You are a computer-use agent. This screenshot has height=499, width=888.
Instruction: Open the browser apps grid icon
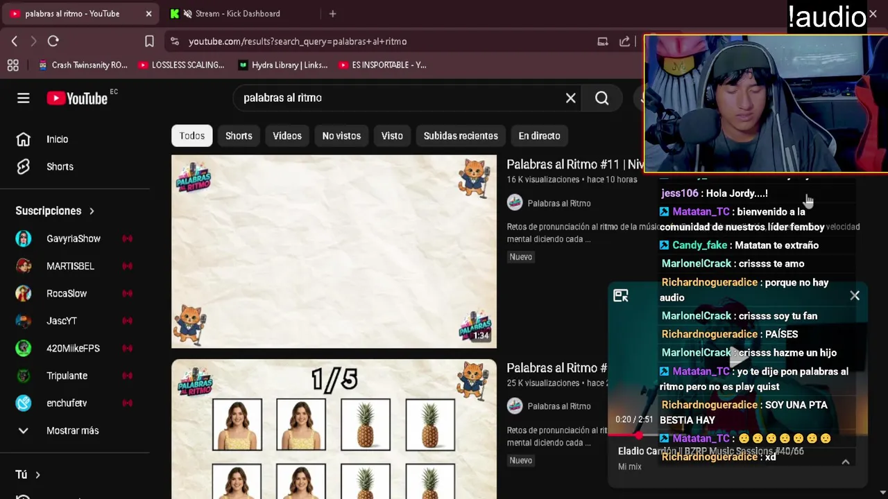[x=12, y=65]
